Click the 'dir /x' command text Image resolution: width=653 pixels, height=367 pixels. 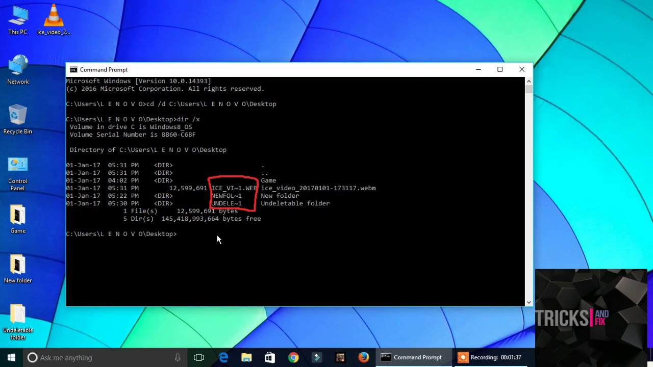[x=188, y=119]
